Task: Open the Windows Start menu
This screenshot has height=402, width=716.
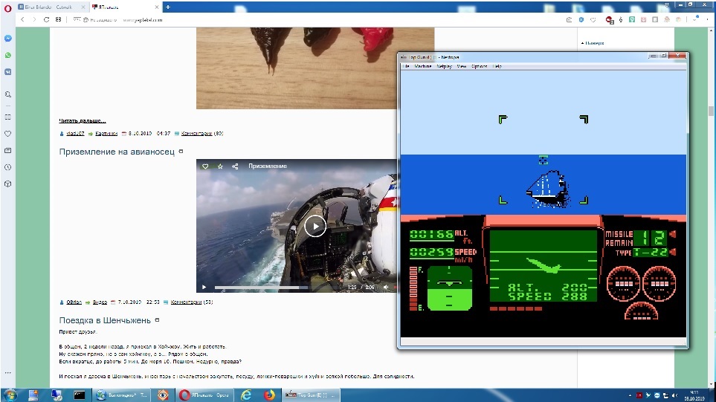Action: pyautogui.click(x=10, y=395)
